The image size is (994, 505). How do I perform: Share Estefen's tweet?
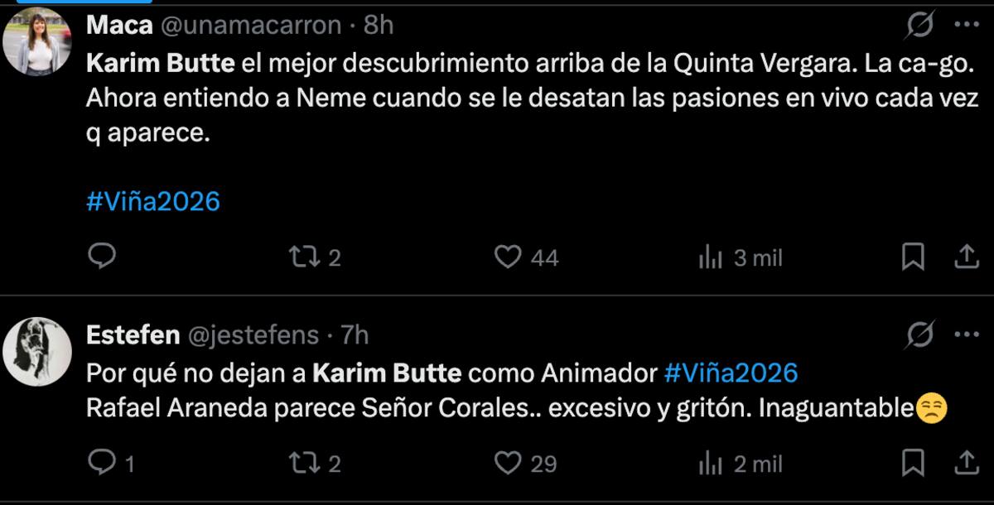pos(968,464)
